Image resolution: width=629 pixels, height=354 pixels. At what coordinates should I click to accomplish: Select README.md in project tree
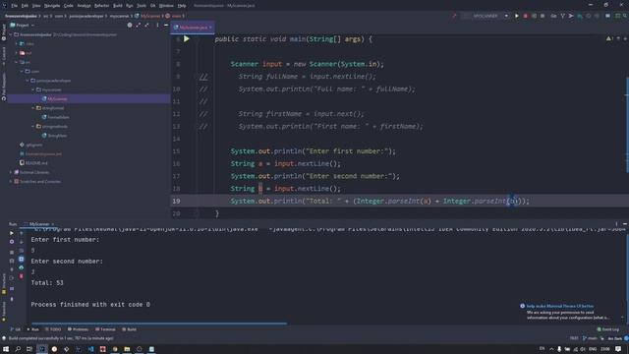tap(36, 163)
